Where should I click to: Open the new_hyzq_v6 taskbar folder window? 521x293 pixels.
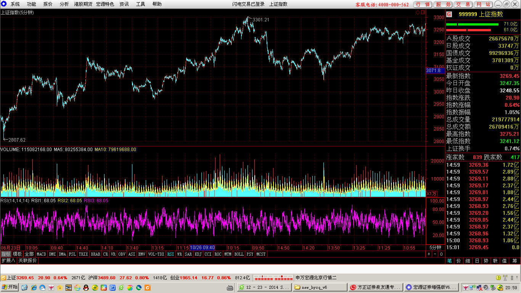pos(320,287)
